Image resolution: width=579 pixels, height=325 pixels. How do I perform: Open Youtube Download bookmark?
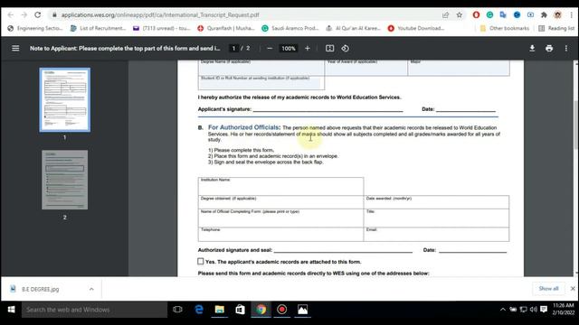416,28
